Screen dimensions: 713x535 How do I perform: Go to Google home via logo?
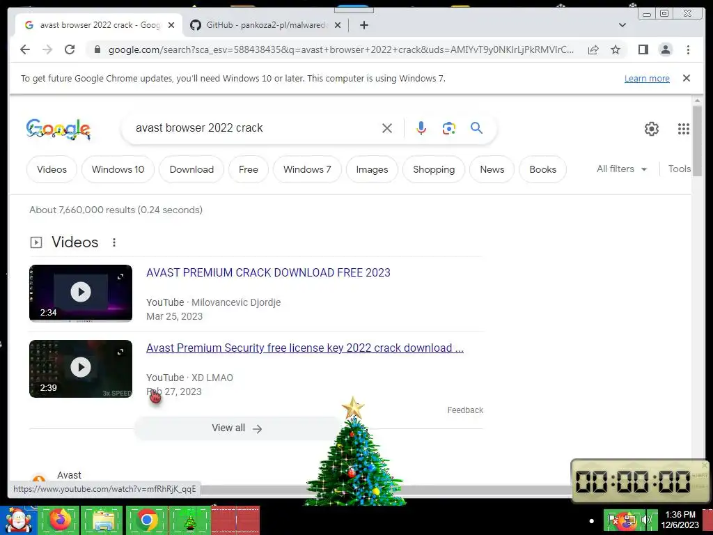[58, 129]
